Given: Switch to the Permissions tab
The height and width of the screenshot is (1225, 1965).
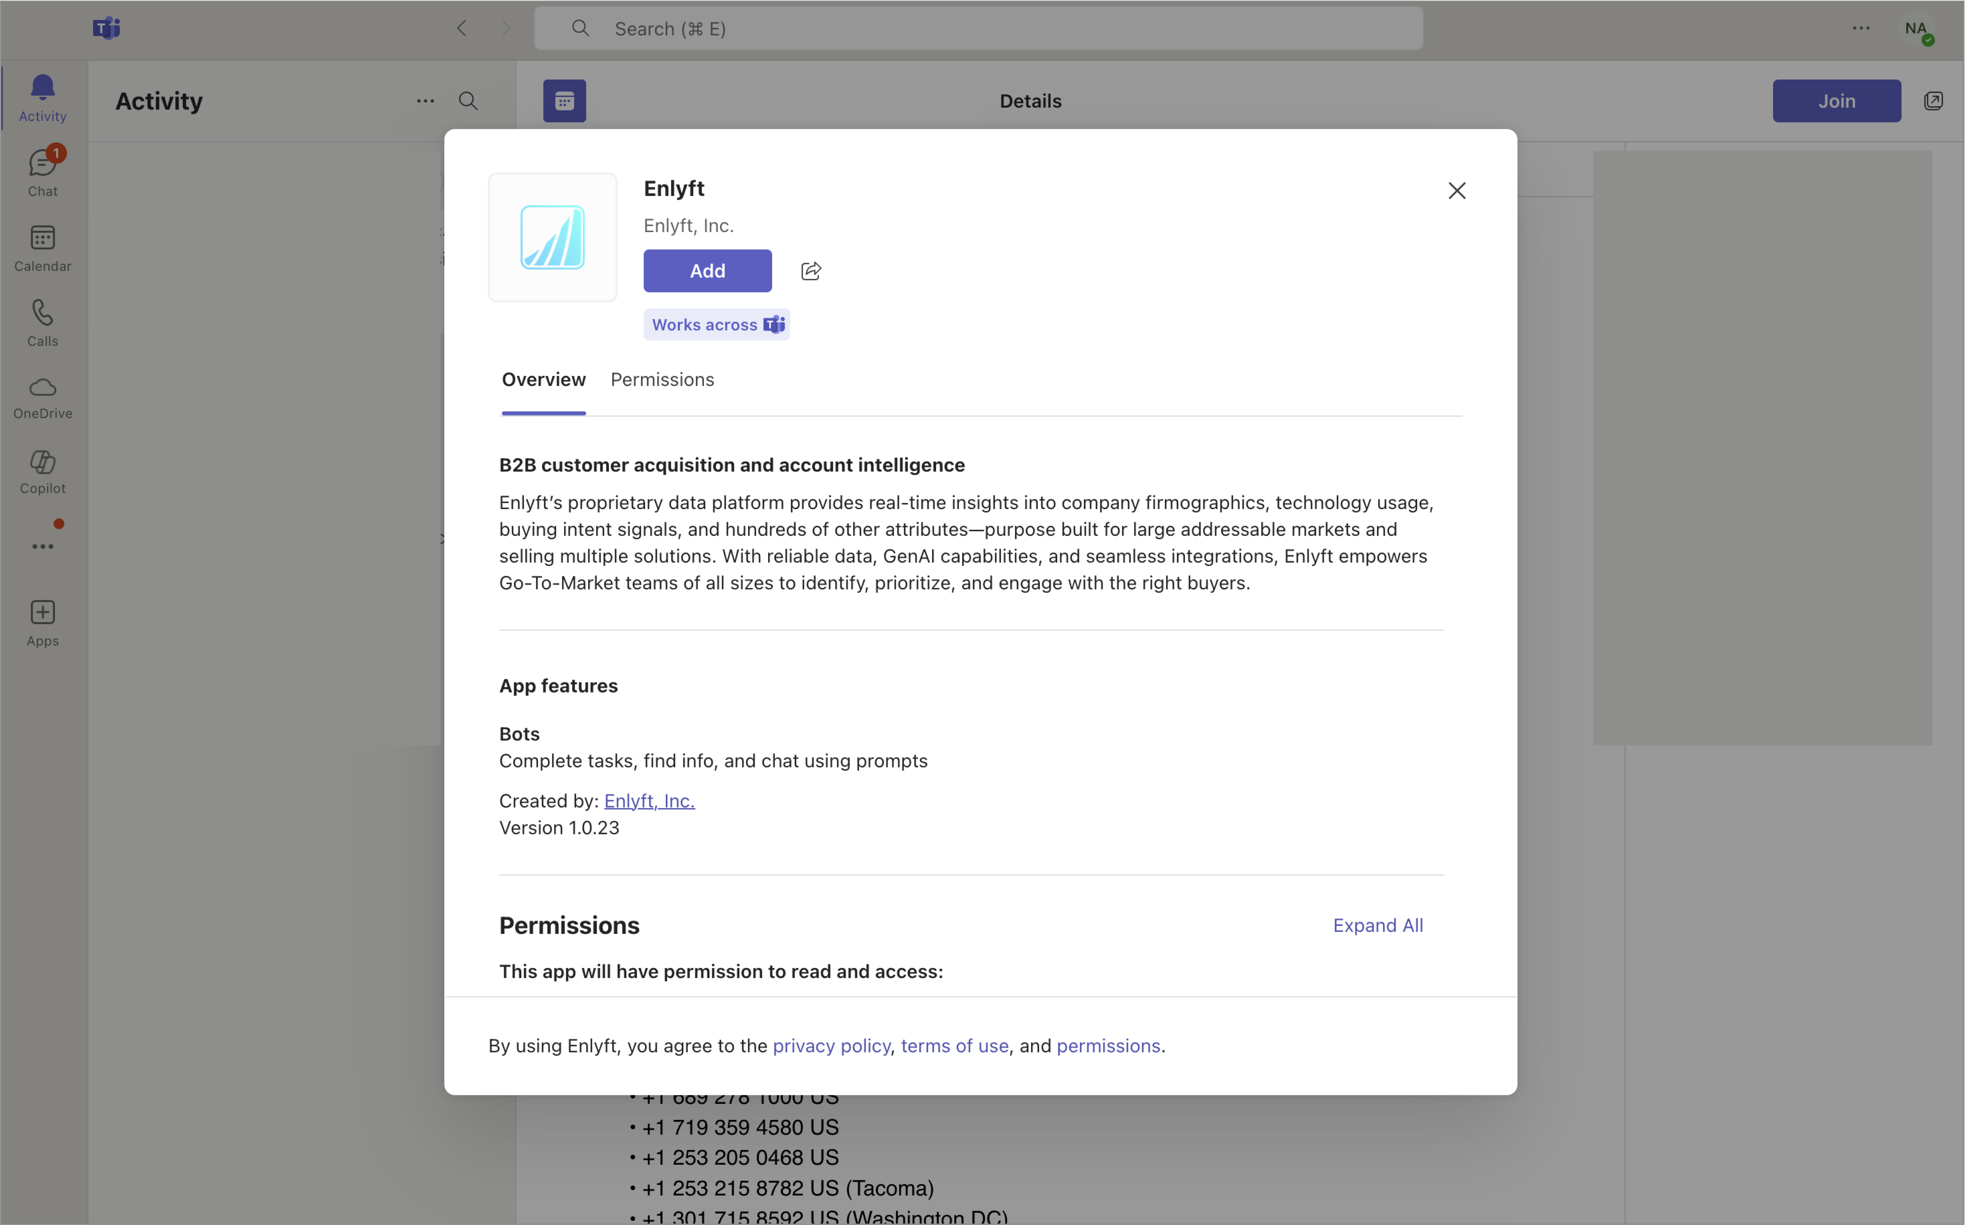Looking at the screenshot, I should coord(662,380).
